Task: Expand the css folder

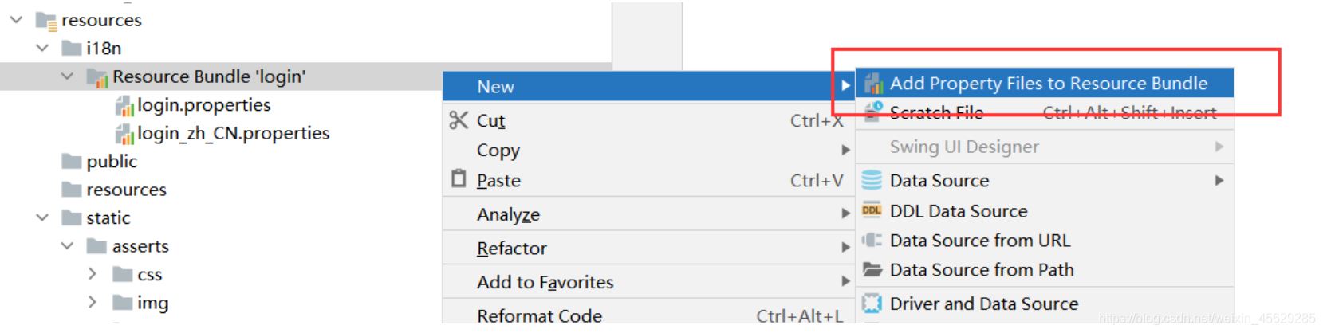Action: pyautogui.click(x=93, y=274)
